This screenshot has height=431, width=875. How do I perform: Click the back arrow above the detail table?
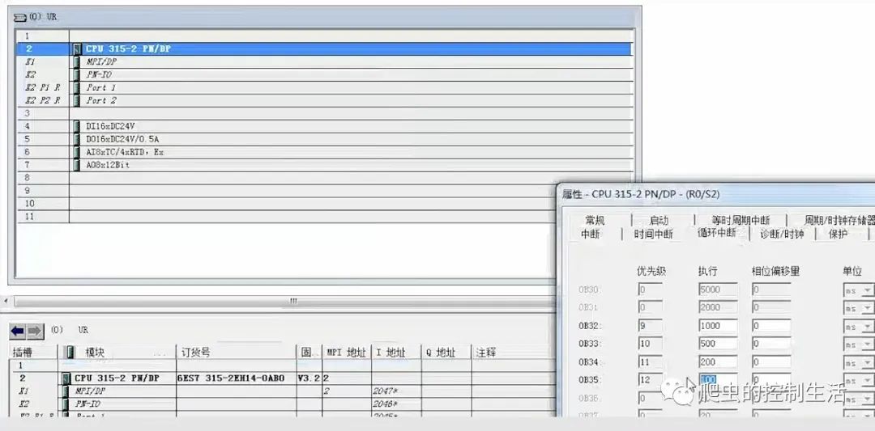(x=18, y=332)
